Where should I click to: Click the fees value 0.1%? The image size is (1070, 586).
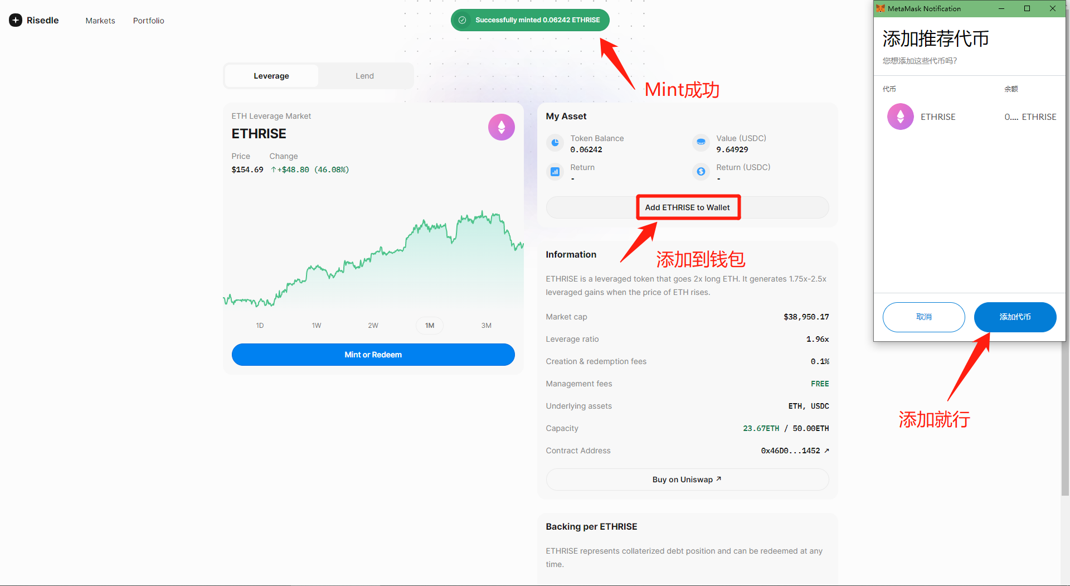click(820, 361)
